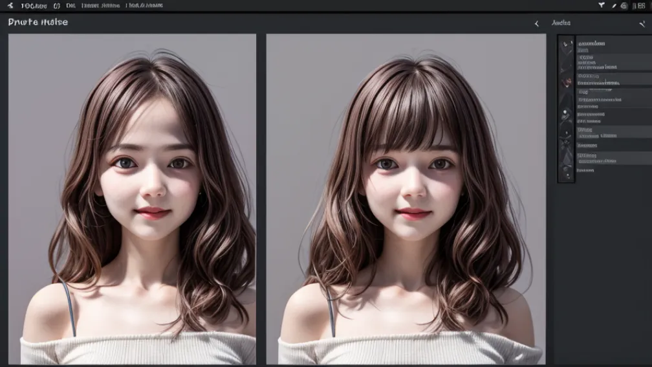Open the last menu item in top bar
The width and height of the screenshot is (652, 367).
[144, 6]
